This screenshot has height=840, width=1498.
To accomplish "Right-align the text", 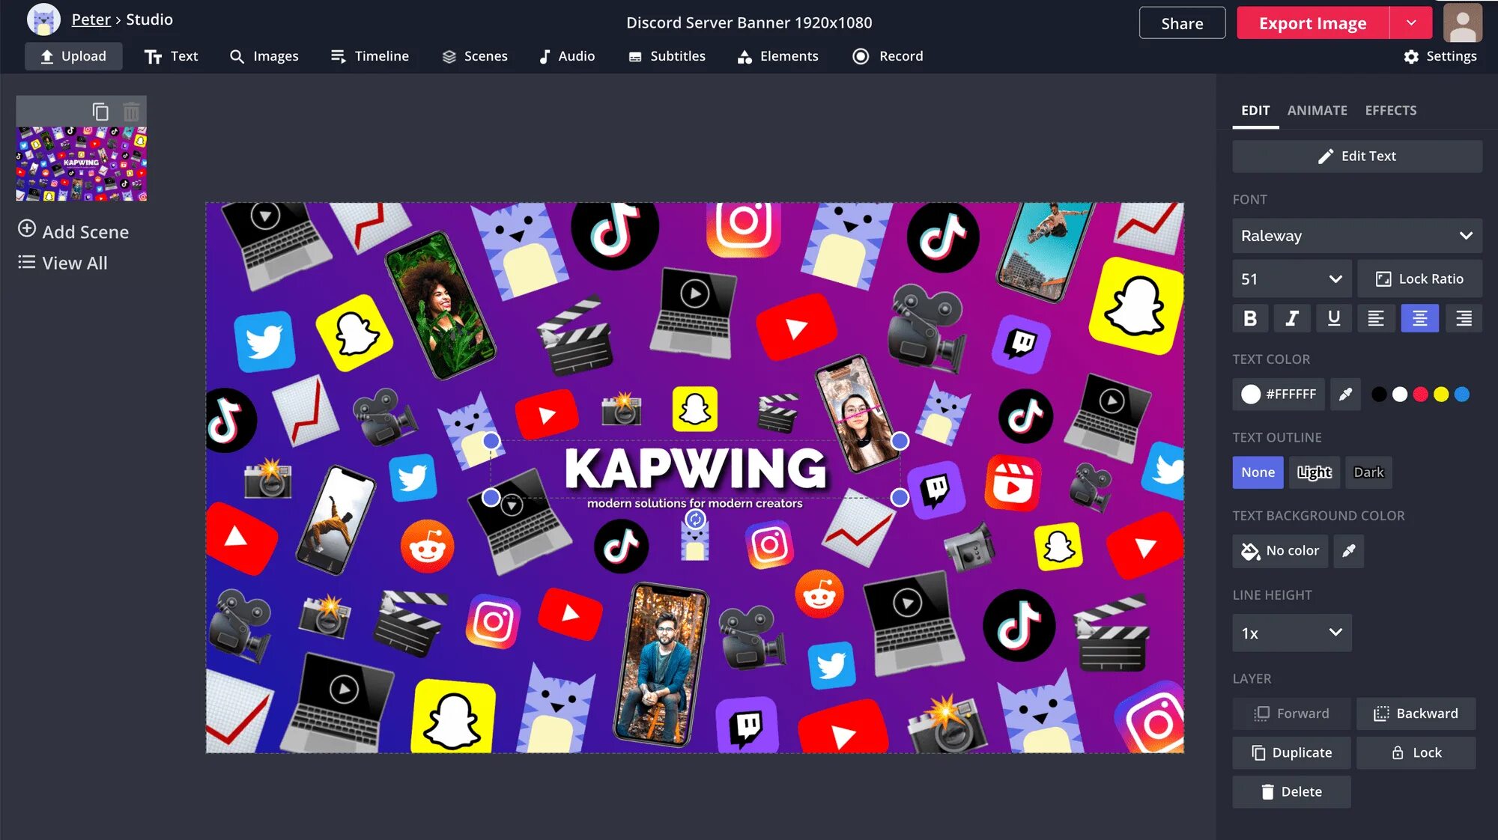I will point(1464,319).
